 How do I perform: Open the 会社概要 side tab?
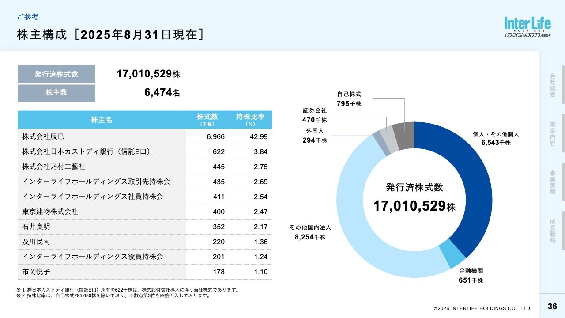click(553, 85)
